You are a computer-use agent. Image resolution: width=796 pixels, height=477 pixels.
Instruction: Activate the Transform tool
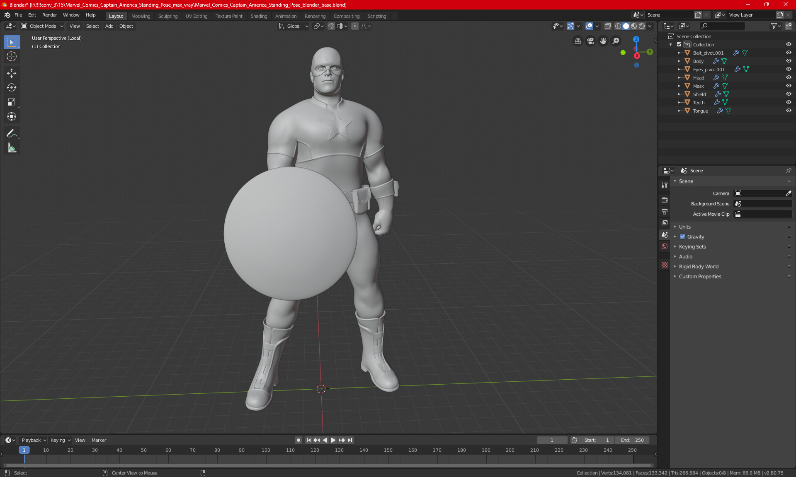12,116
